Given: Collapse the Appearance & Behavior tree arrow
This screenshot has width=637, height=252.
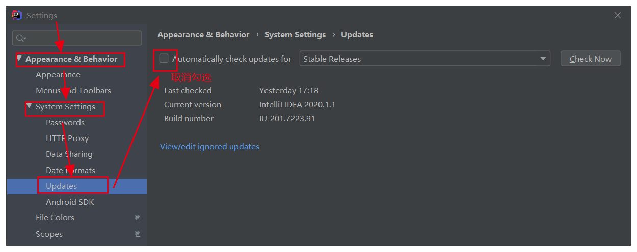Looking at the screenshot, I should point(19,59).
